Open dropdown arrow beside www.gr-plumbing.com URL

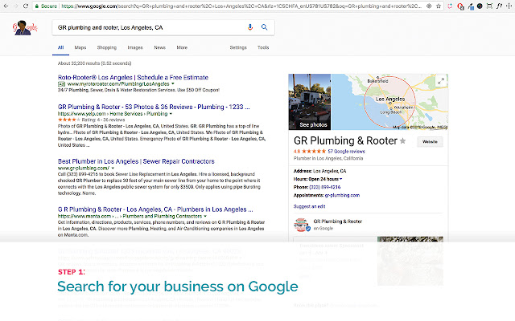tap(113, 168)
